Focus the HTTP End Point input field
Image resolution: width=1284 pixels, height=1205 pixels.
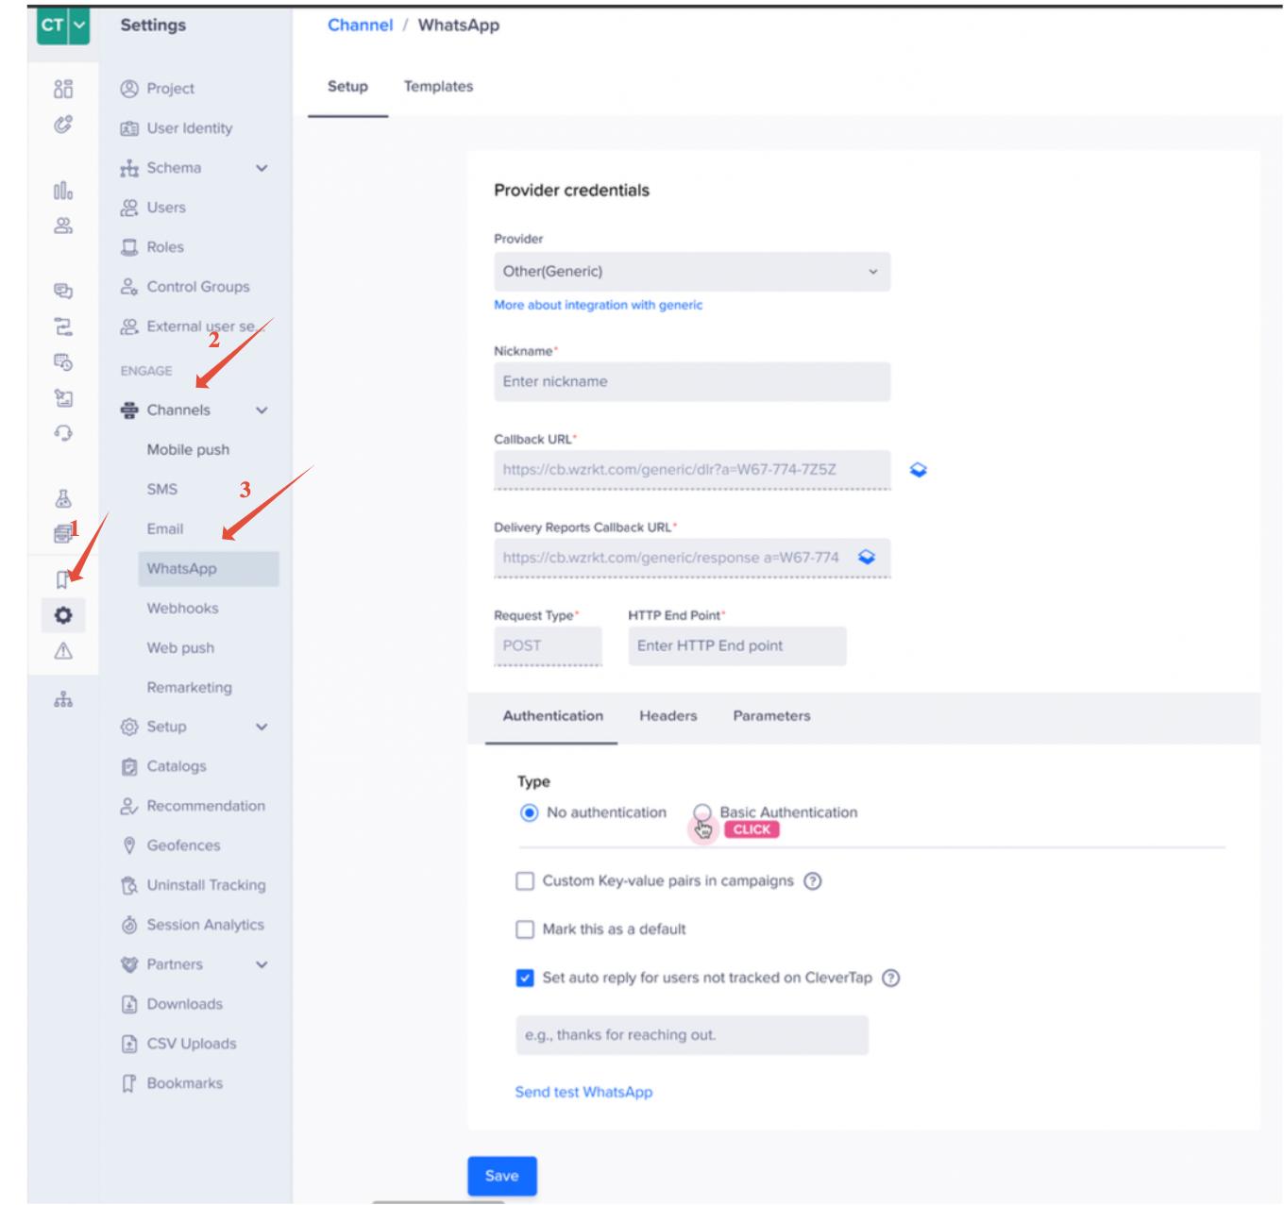(737, 646)
